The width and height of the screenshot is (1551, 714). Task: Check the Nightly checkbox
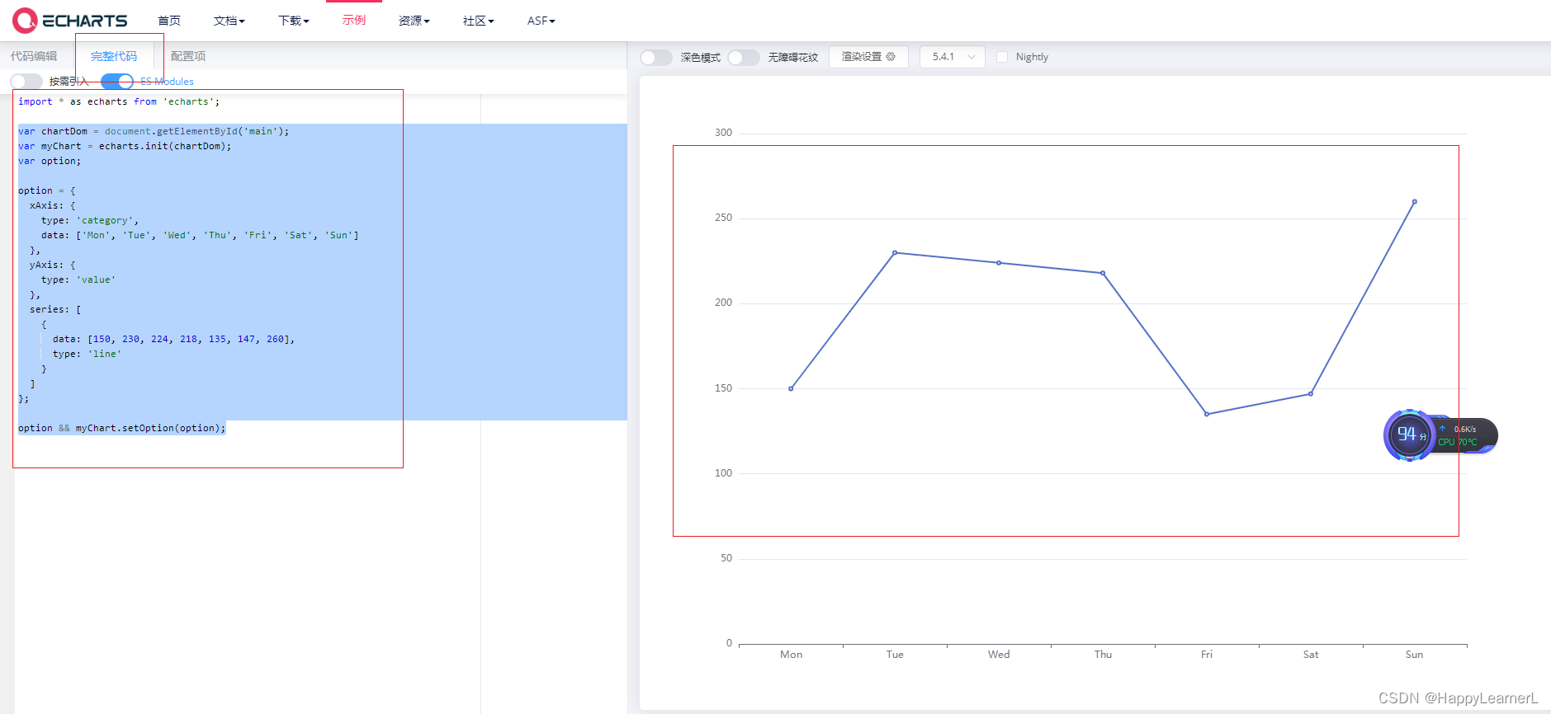tap(1002, 57)
